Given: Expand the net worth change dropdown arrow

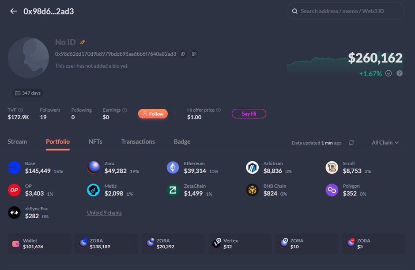Looking at the screenshot, I should pos(388,73).
